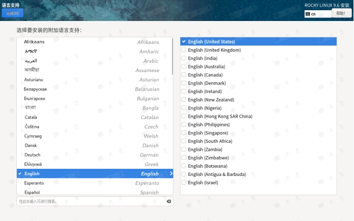Image resolution: width=354 pixels, height=221 pixels.
Task: Select Afrikaans in the language list
Action: tap(94, 42)
